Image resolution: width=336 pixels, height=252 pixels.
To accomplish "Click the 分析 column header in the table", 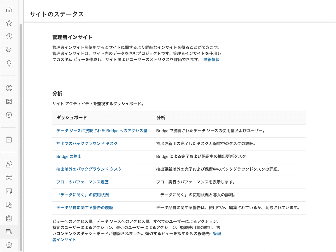I will click(x=161, y=118).
